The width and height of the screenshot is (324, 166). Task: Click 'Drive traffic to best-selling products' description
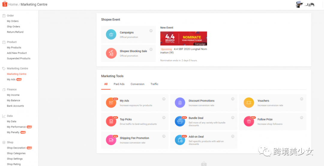[x=138, y=124]
